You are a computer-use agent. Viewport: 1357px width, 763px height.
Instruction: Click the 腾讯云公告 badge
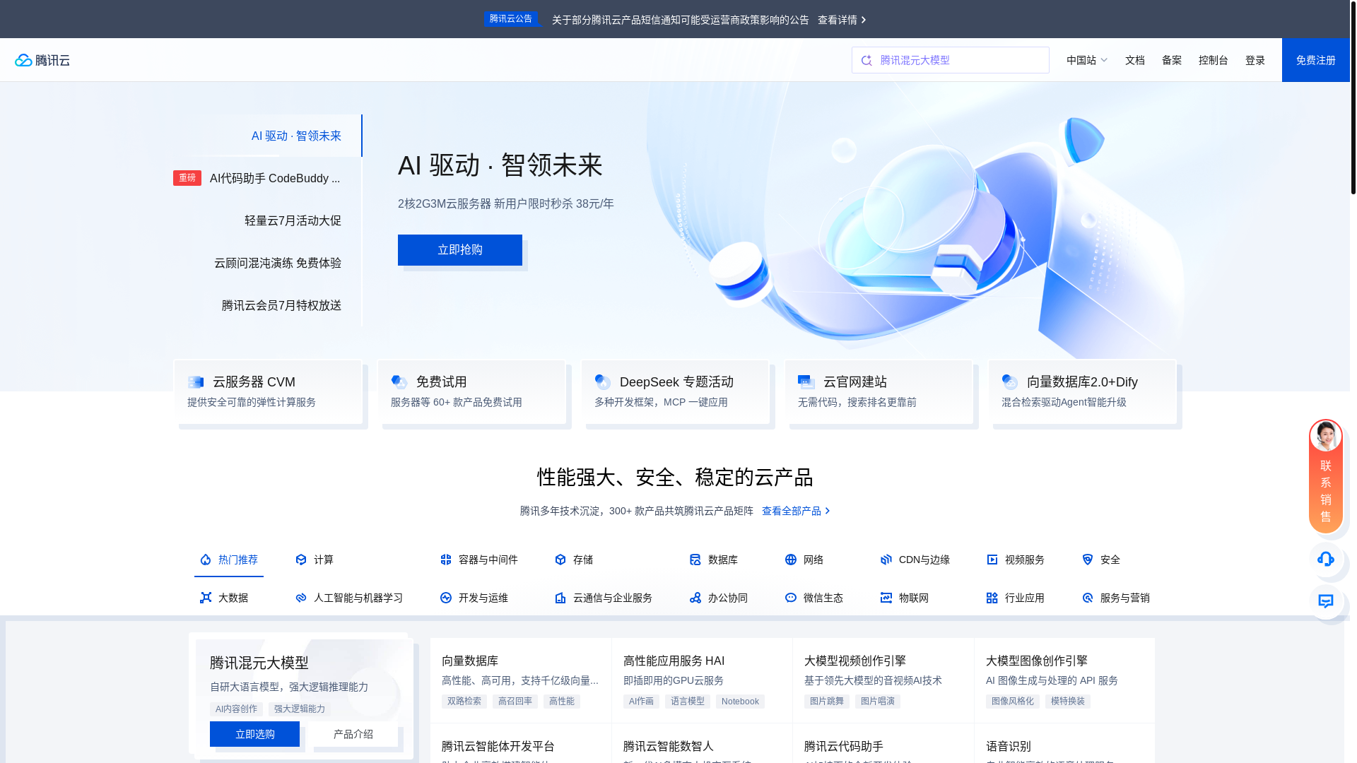point(511,19)
